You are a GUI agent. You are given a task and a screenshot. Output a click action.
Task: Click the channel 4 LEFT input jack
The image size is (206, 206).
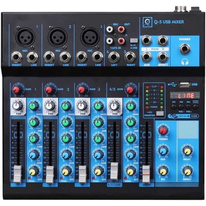114,57
